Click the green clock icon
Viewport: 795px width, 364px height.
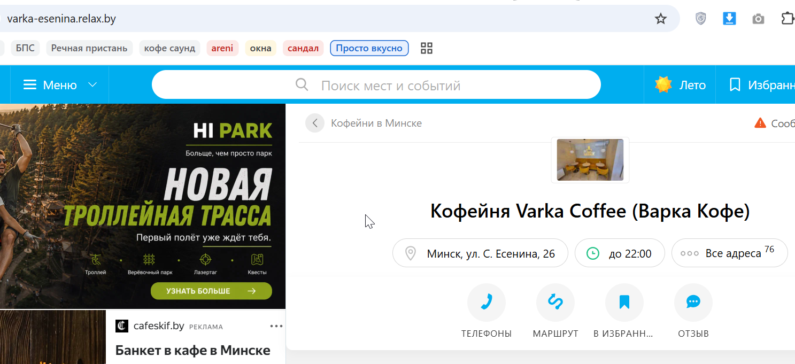pyautogui.click(x=593, y=253)
